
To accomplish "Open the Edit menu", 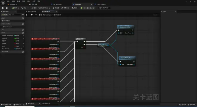I will pyautogui.click(x=13, y=1).
